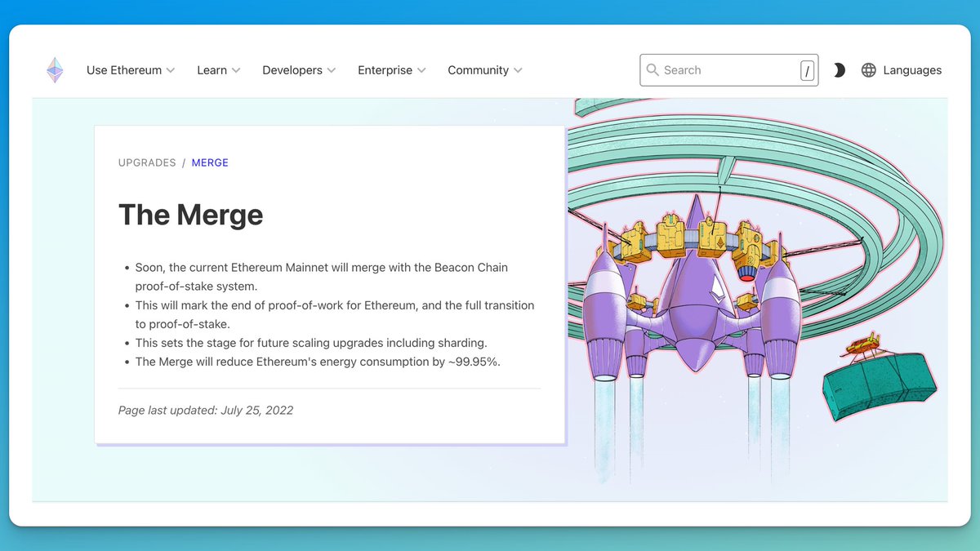Open the Use Ethereum menu
This screenshot has height=551, width=980.
coord(131,70)
